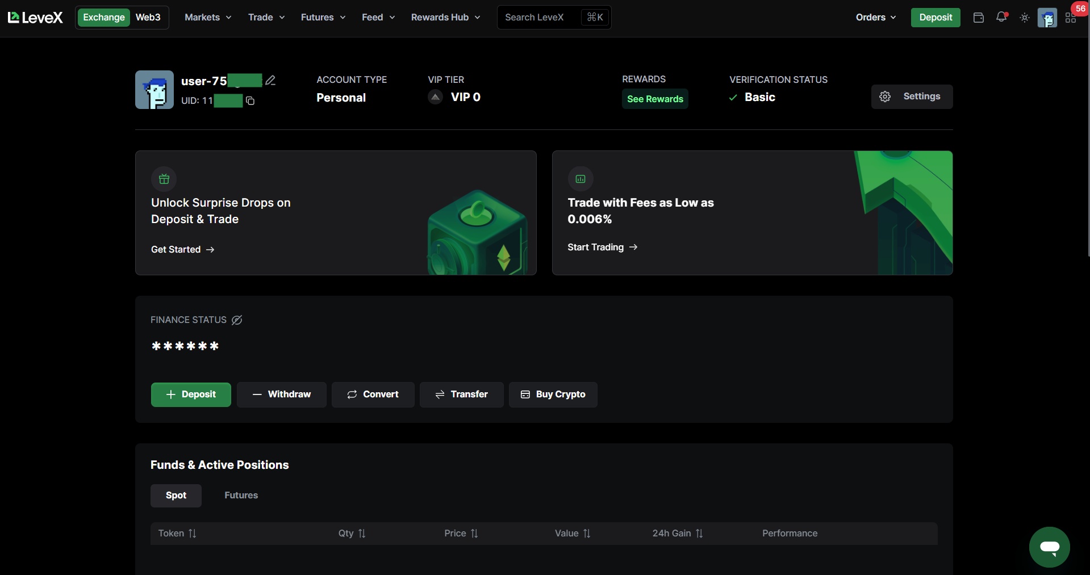Toggle light theme sun icon
This screenshot has width=1090, height=575.
[x=1025, y=18]
